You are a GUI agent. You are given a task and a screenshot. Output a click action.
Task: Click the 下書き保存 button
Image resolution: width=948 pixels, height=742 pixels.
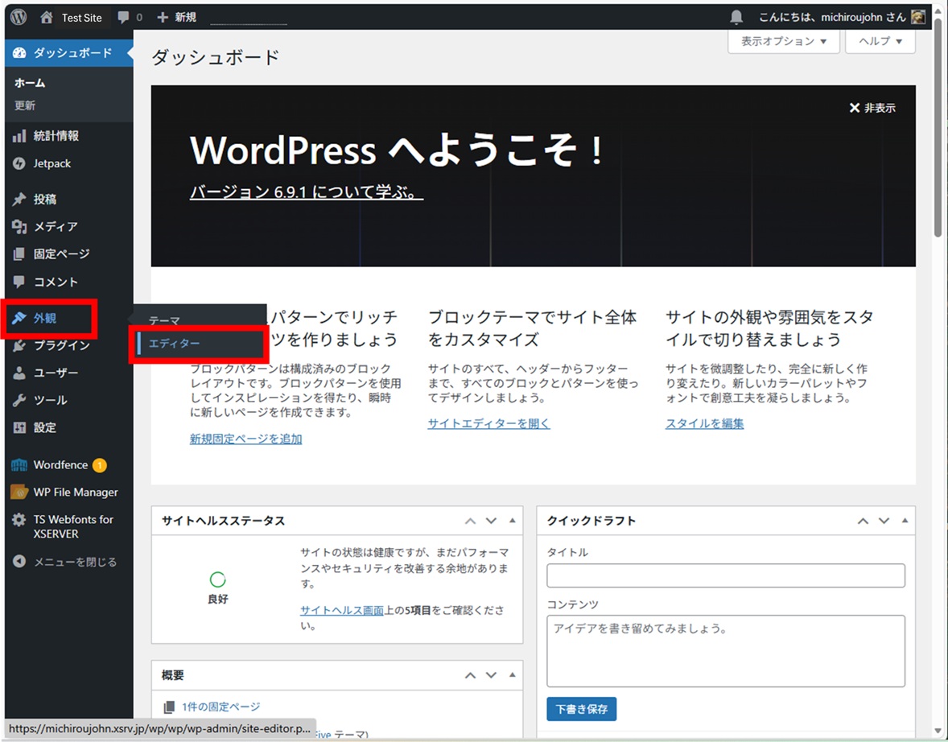pyautogui.click(x=581, y=709)
